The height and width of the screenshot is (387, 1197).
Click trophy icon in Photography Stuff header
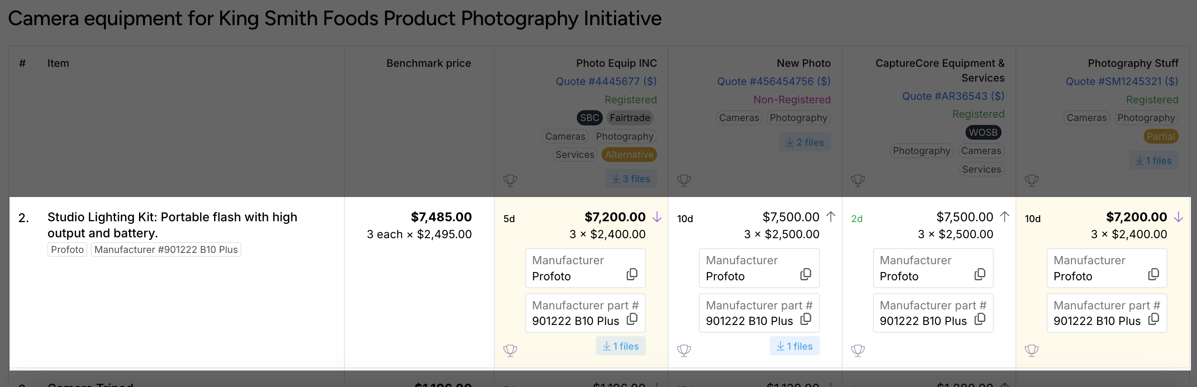(x=1031, y=180)
